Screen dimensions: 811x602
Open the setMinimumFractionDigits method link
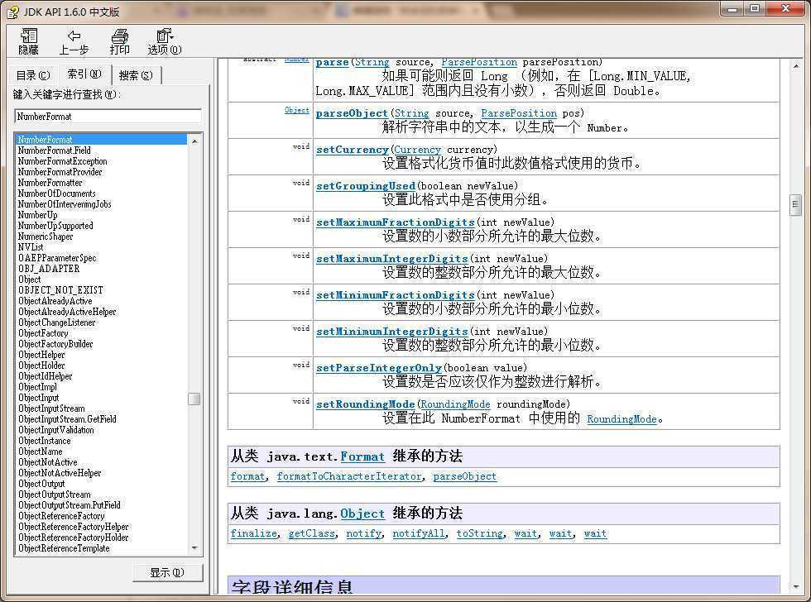coord(396,295)
